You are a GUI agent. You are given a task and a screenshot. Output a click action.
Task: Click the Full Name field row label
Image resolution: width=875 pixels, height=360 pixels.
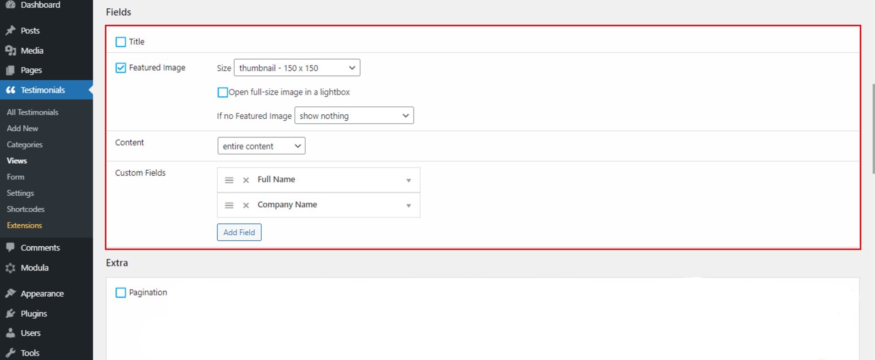tap(276, 180)
